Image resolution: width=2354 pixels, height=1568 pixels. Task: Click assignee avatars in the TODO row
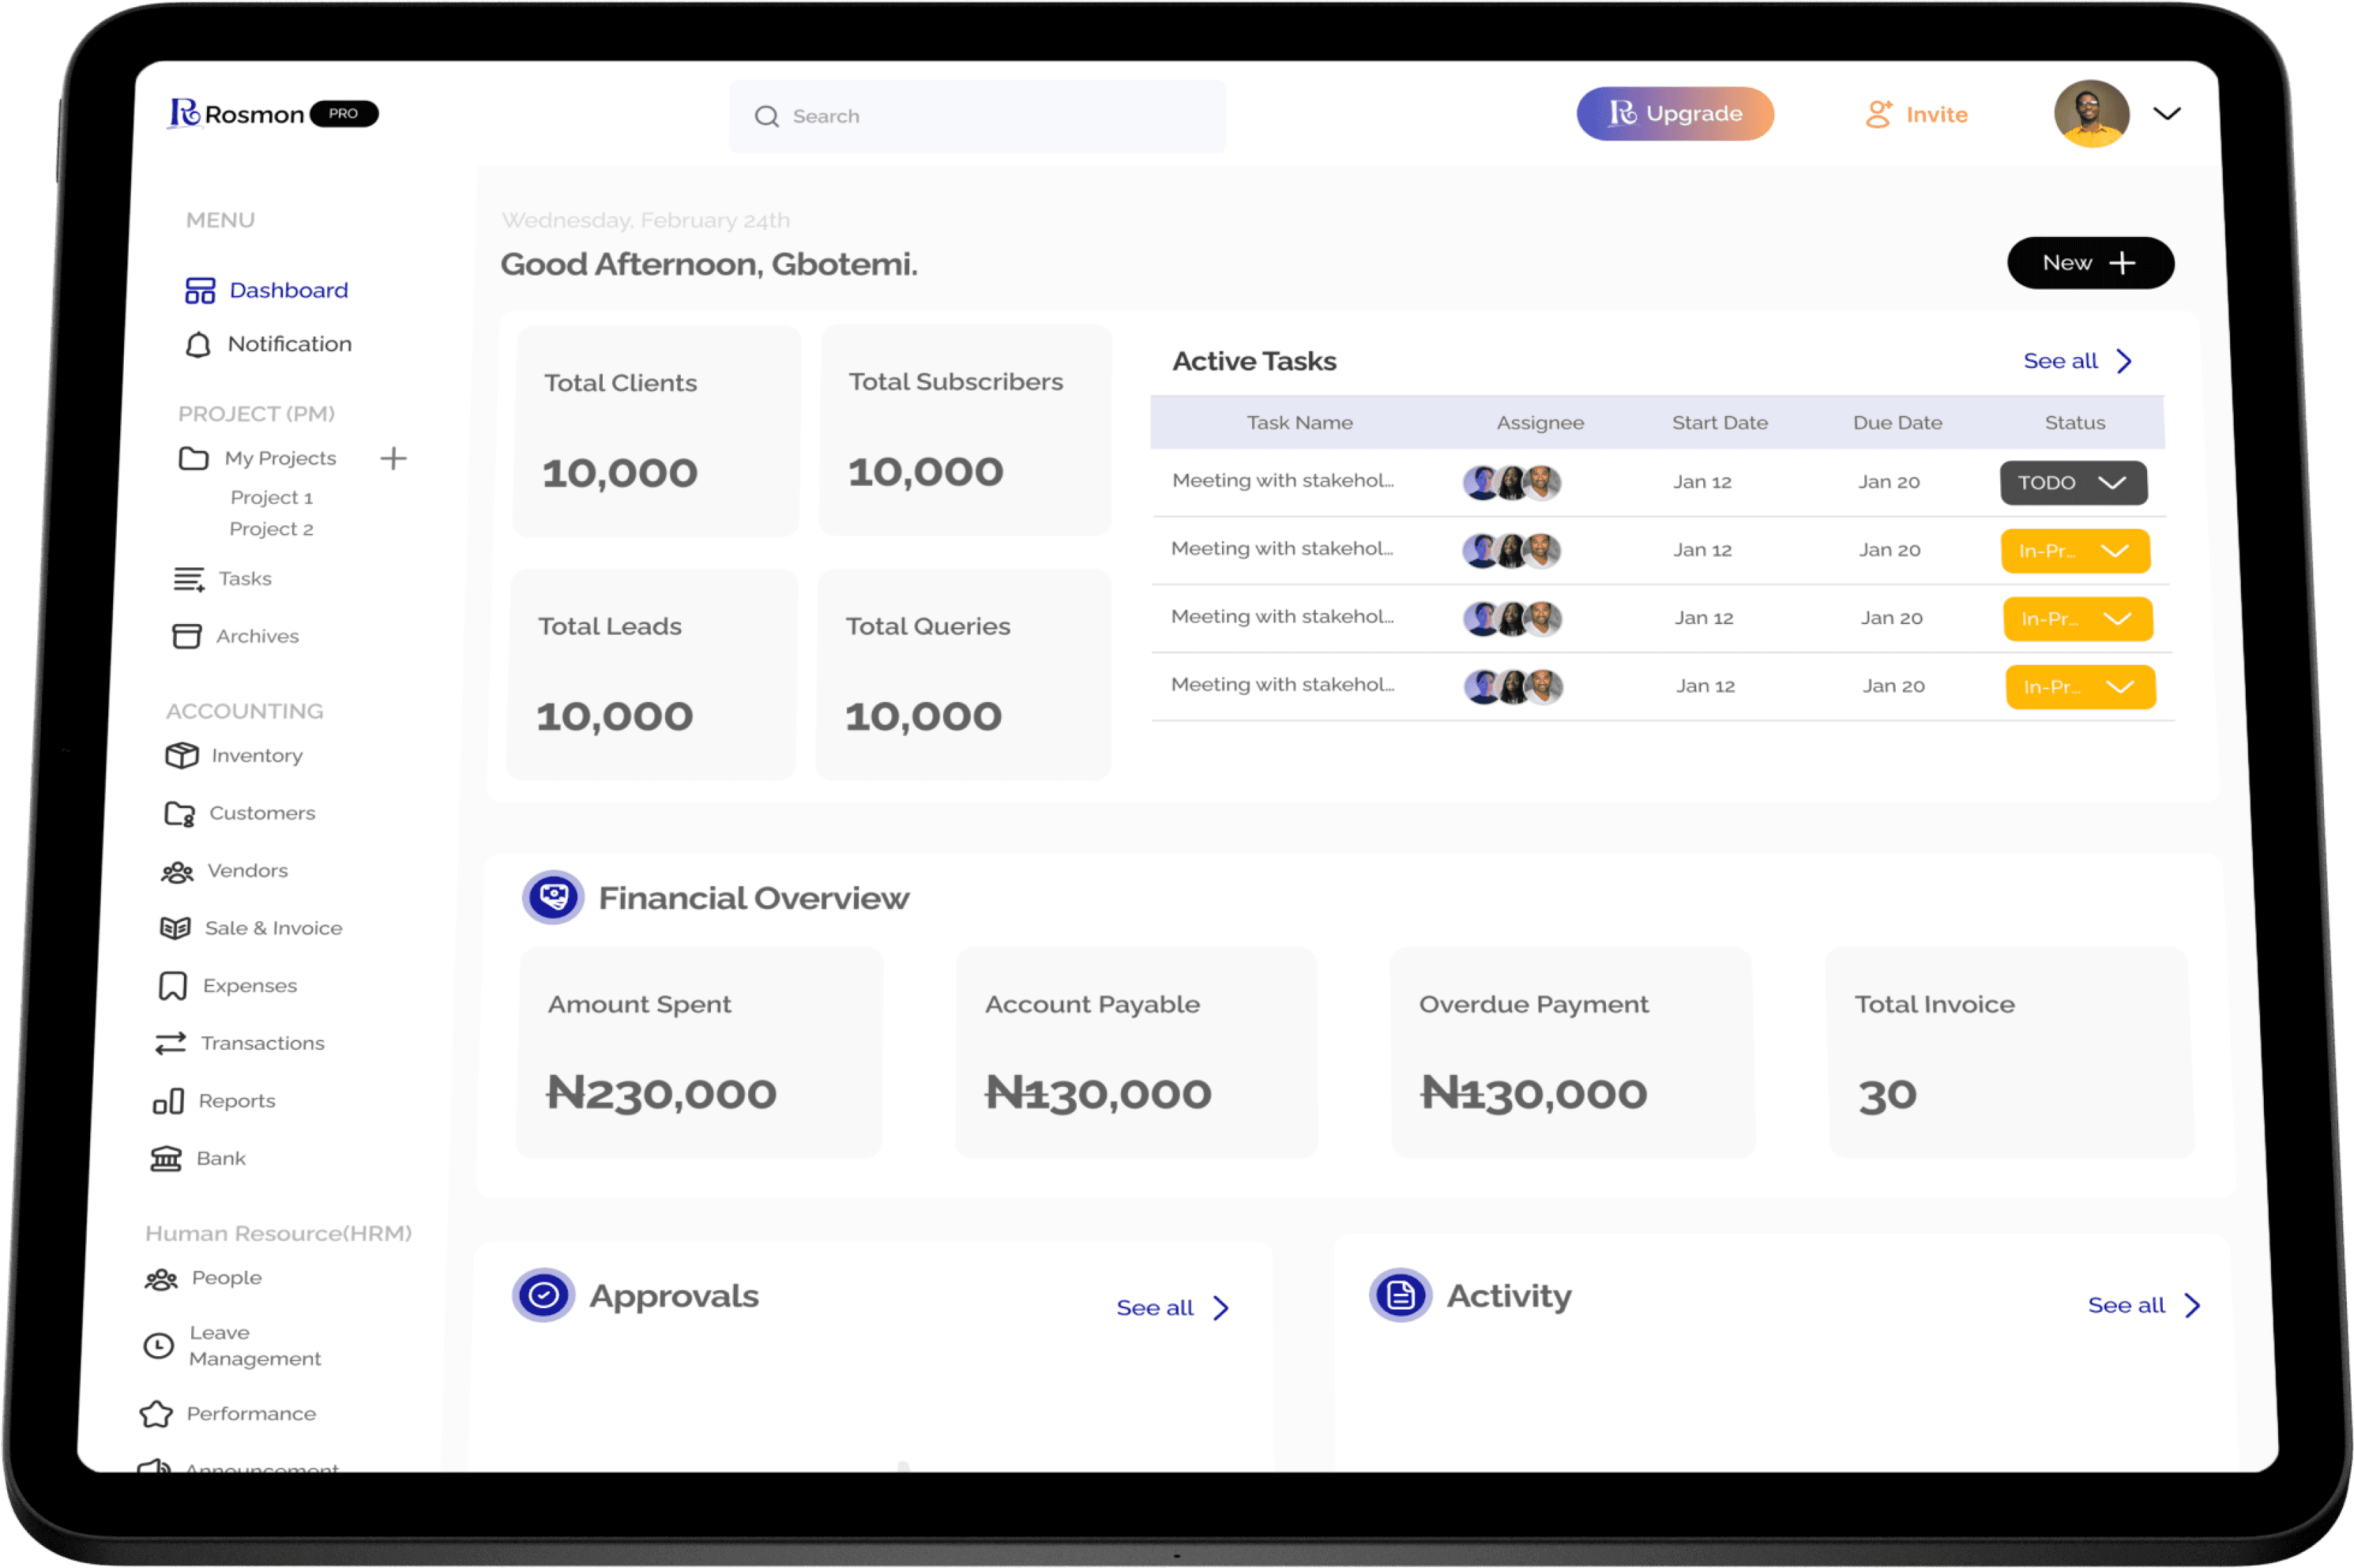(x=1511, y=483)
